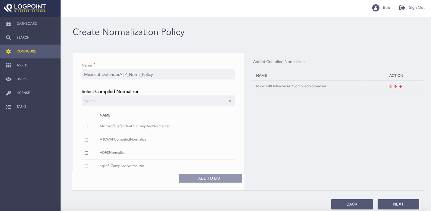431x211 pixels.
Task: Click the Sign Out exit icon
Action: [402, 8]
